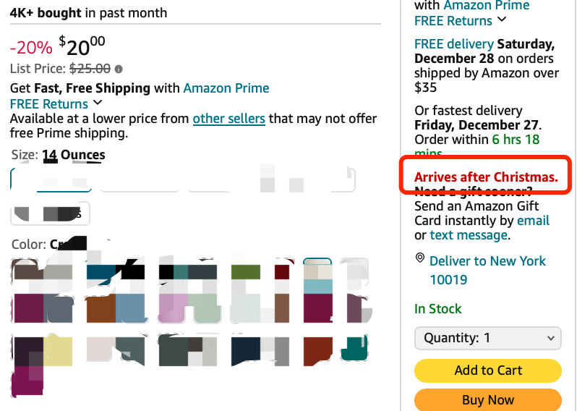Viewport: 577px width, 411px height.
Task: Click the text message link
Action: [x=468, y=235]
